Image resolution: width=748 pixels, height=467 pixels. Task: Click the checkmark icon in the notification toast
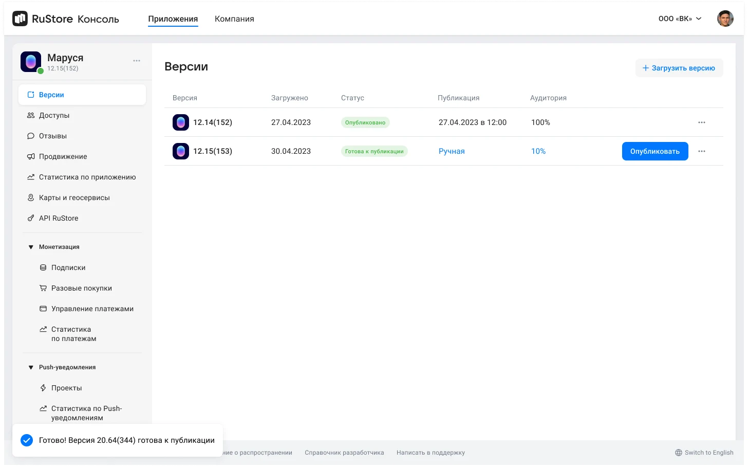click(27, 440)
